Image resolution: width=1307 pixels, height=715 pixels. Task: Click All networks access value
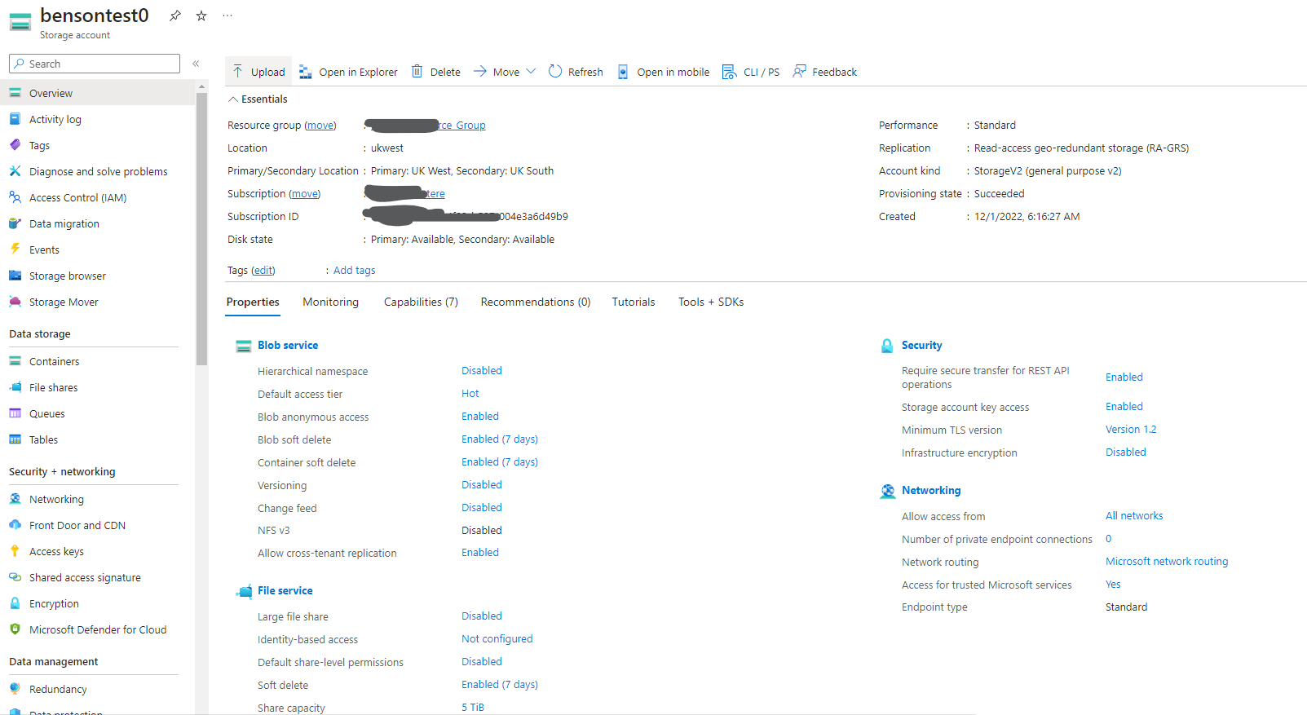tap(1134, 515)
